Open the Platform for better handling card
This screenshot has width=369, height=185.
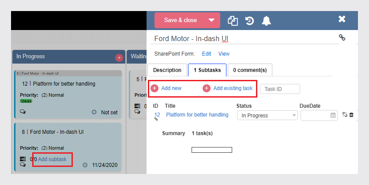(68, 94)
